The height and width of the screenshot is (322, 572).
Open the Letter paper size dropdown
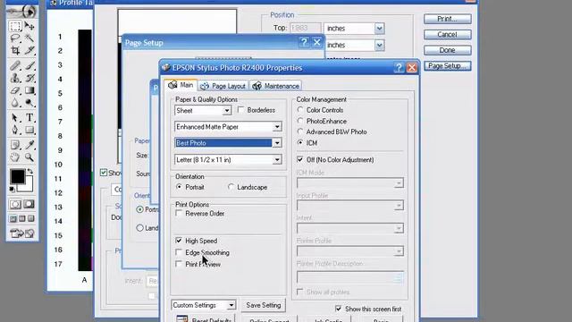point(277,160)
